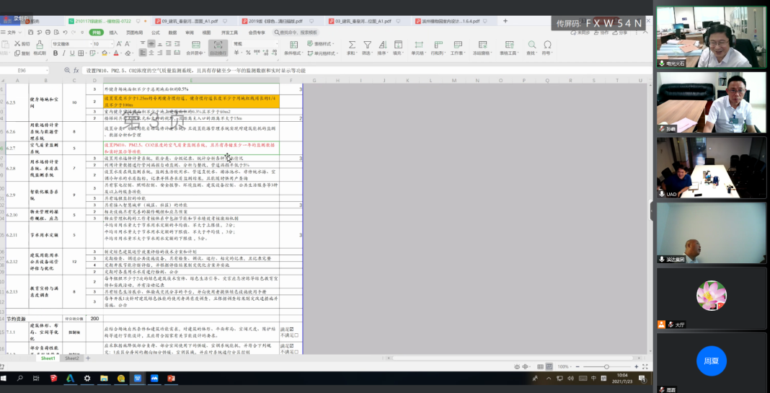770x393 pixels.
Task: Toggle Italic formatting
Action: pos(64,53)
